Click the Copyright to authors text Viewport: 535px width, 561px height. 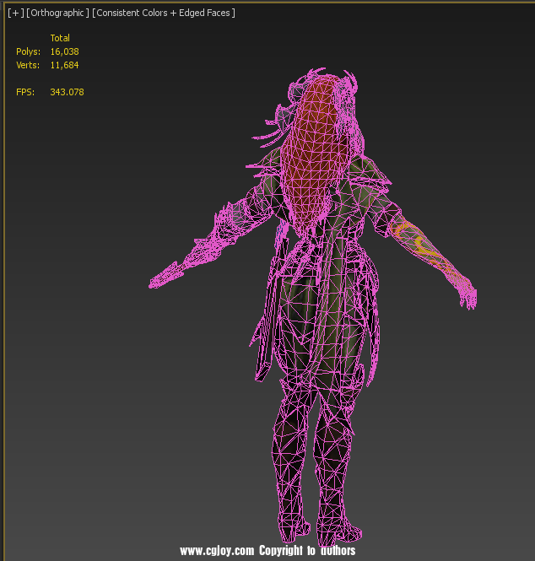[x=307, y=551]
